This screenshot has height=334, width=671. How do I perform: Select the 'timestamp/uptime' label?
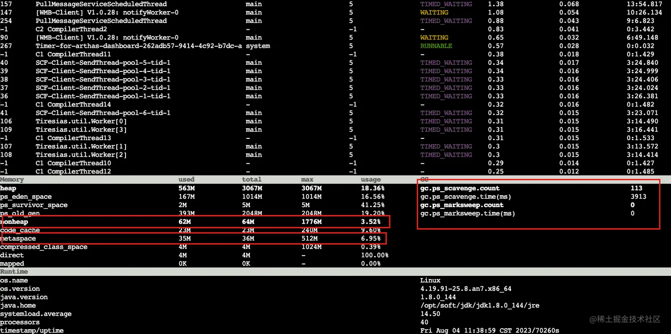[32, 330]
